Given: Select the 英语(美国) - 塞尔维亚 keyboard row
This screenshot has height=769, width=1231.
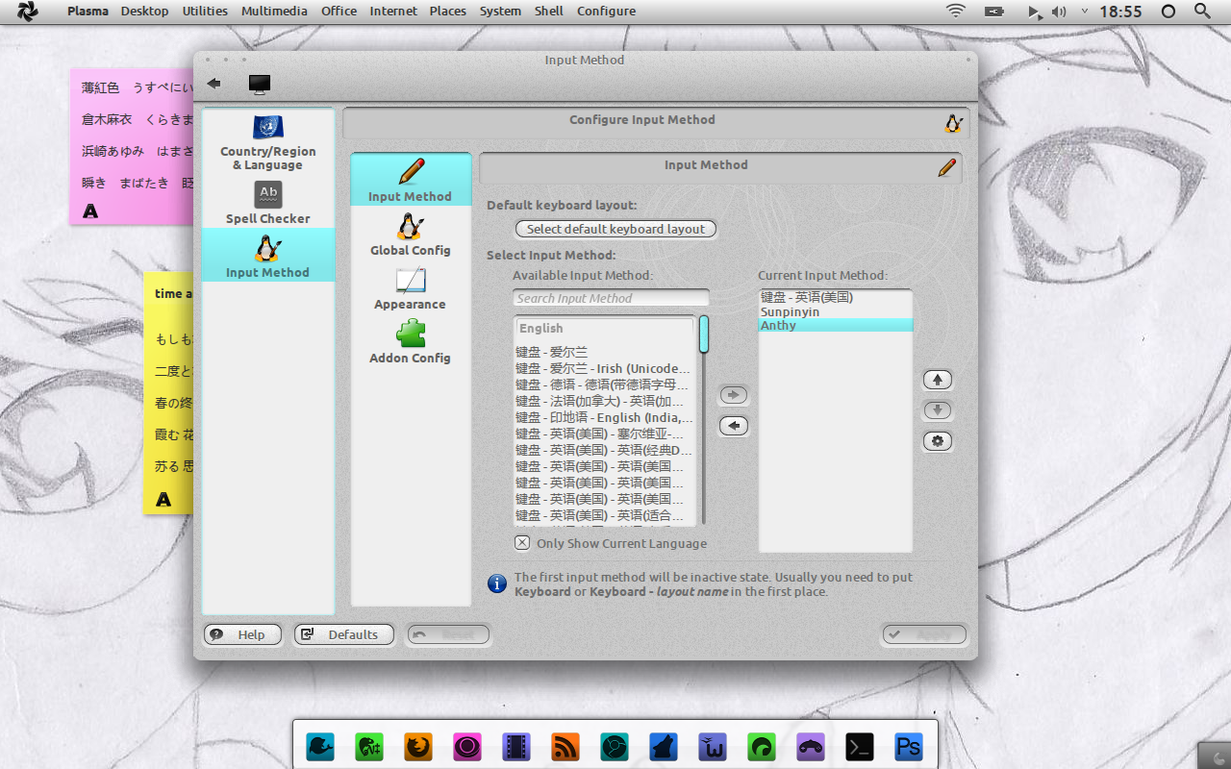Looking at the screenshot, I should pyautogui.click(x=604, y=434).
